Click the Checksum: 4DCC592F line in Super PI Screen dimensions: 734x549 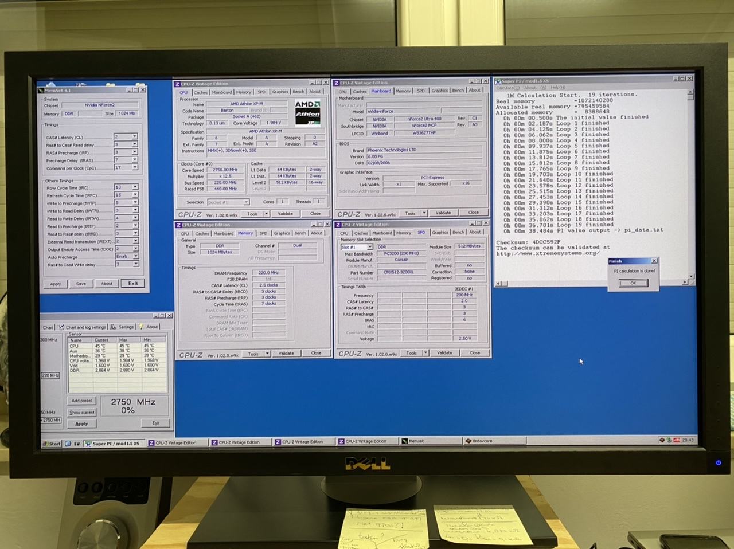pyautogui.click(x=528, y=242)
